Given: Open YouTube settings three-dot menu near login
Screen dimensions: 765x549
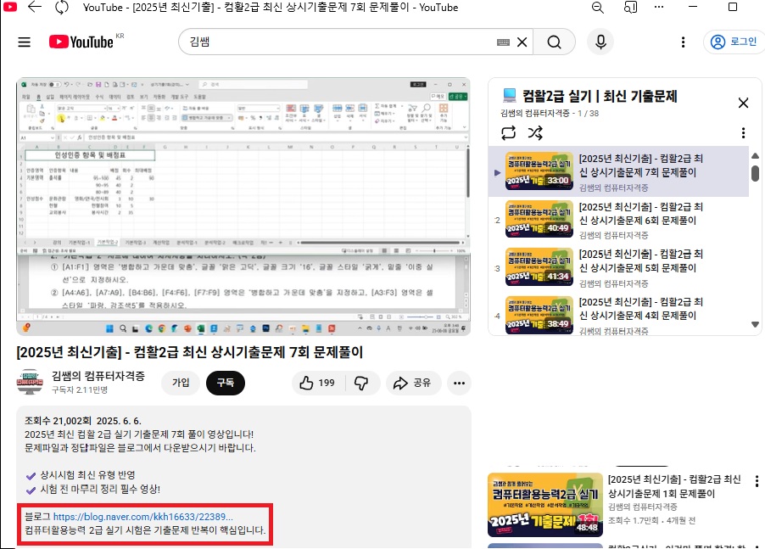Looking at the screenshot, I should click(683, 42).
